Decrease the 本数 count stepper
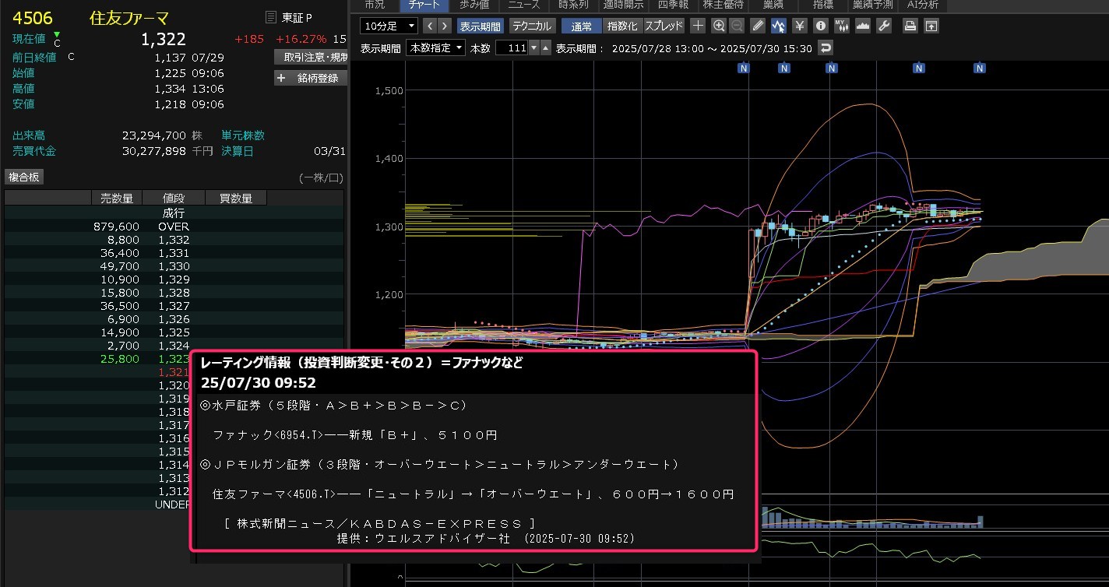 point(533,48)
